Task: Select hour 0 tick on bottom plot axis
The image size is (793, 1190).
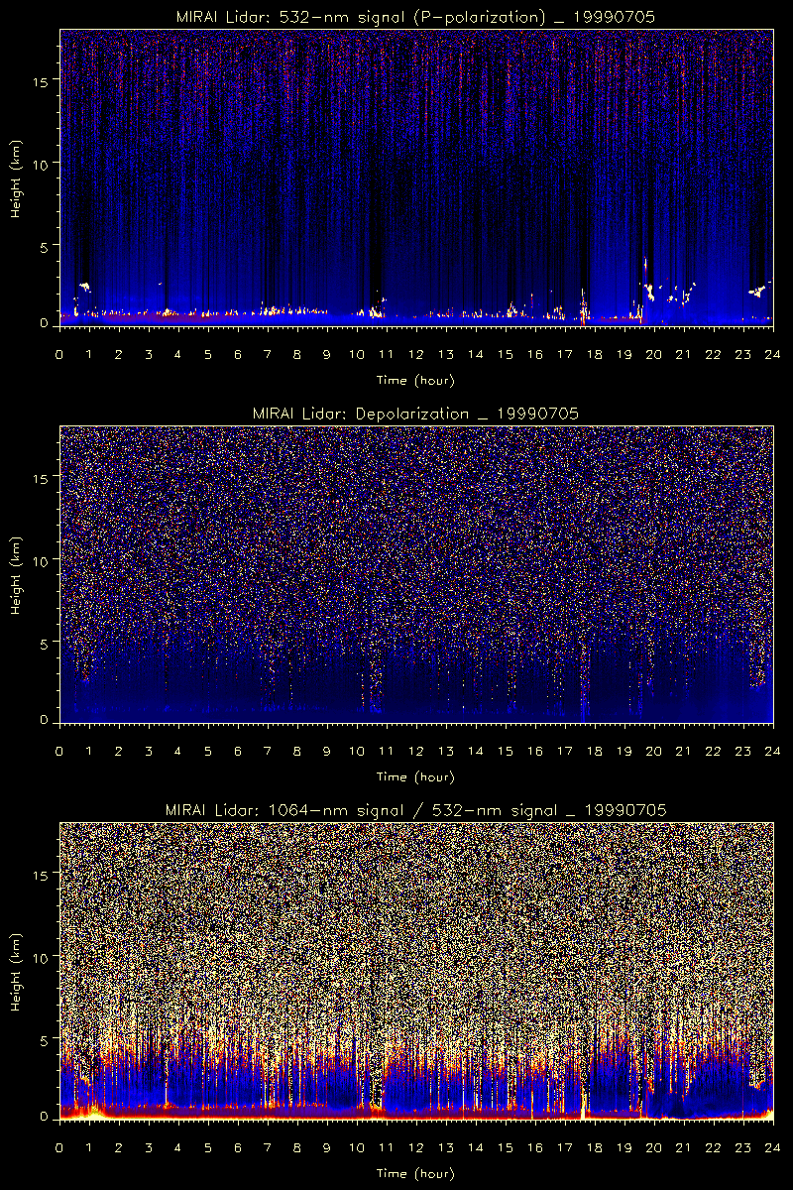Action: (59, 1147)
